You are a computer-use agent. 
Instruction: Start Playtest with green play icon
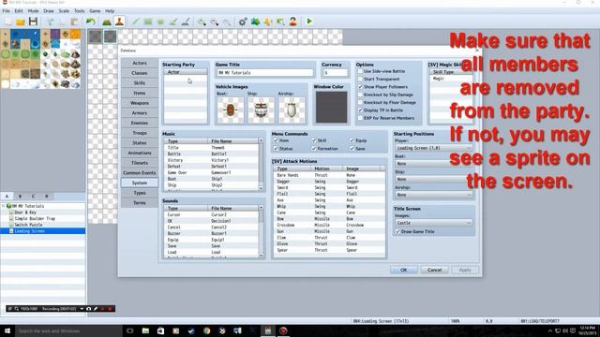tap(309, 22)
